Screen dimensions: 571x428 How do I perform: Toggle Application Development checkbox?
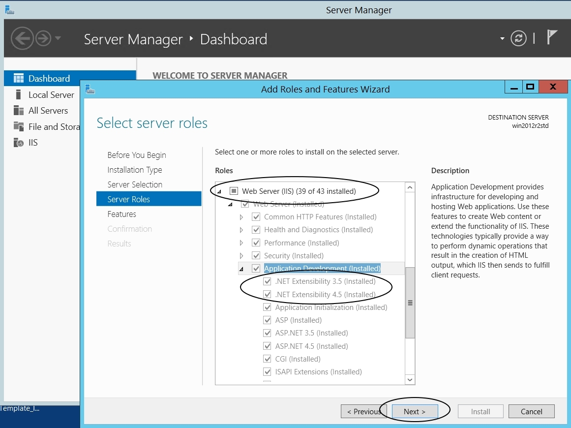coord(256,269)
